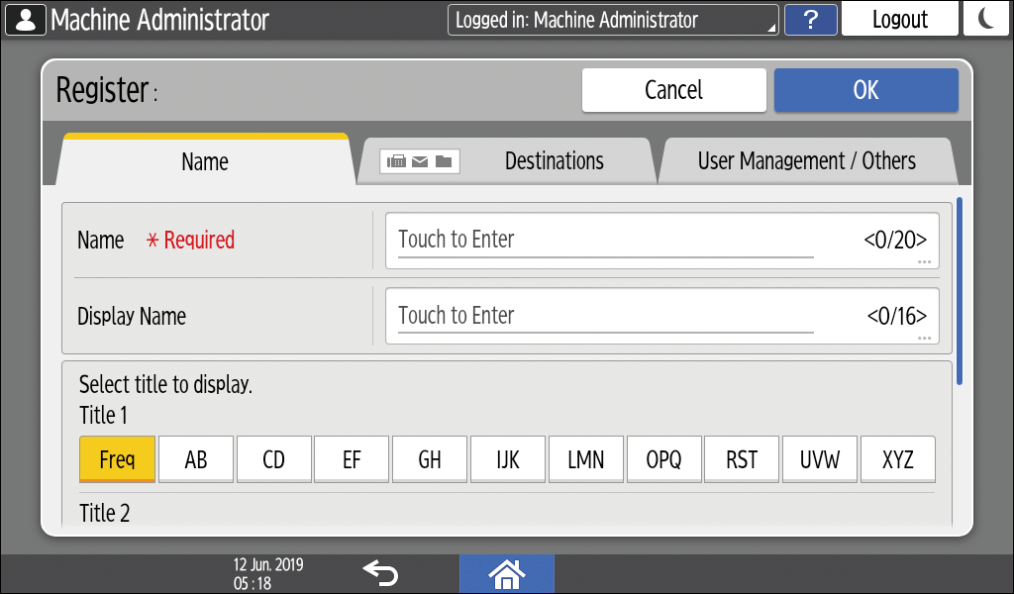Confirm registration with OK button
Image resolution: width=1014 pixels, height=594 pixels.
(865, 90)
